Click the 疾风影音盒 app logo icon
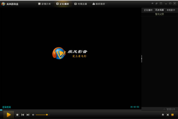The image size is (178, 119). pyautogui.click(x=3, y=4)
